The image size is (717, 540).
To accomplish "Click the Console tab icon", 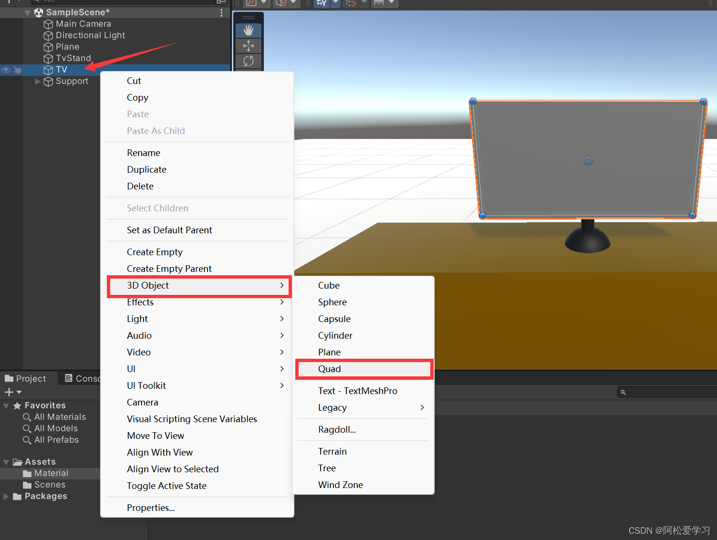I will [x=69, y=378].
